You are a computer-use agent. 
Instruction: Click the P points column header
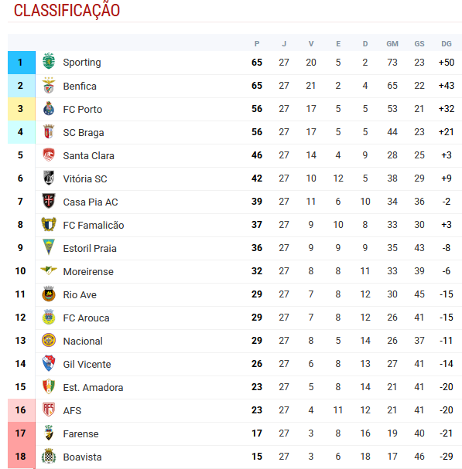pos(257,44)
